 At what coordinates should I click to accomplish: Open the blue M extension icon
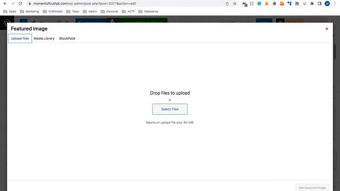[x=244, y=4]
